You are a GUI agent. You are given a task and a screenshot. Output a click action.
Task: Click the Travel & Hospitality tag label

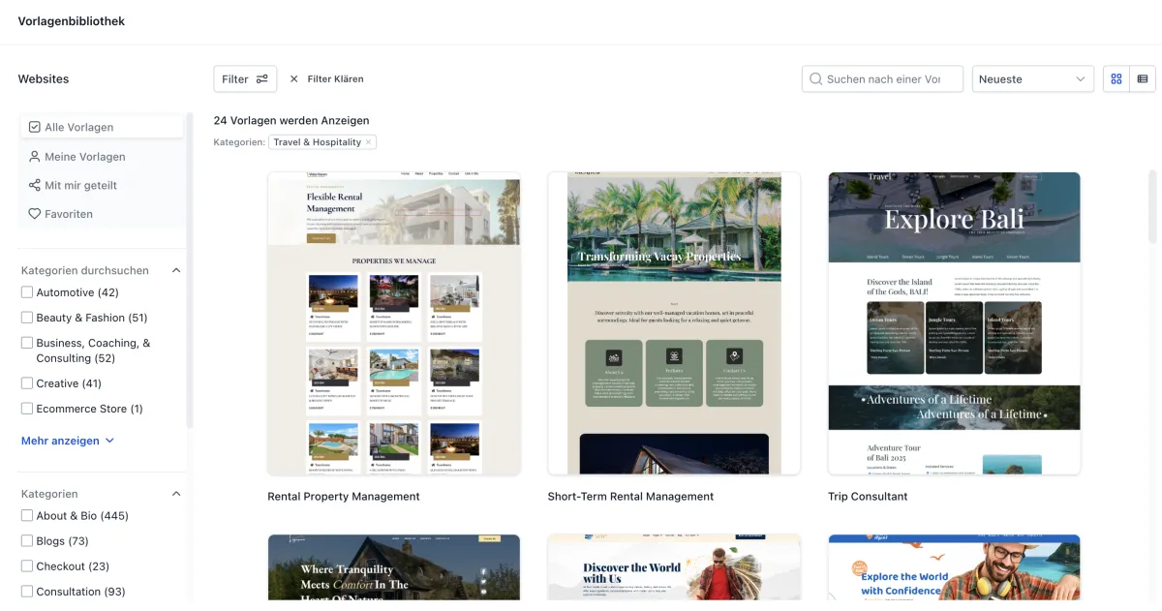(x=317, y=142)
